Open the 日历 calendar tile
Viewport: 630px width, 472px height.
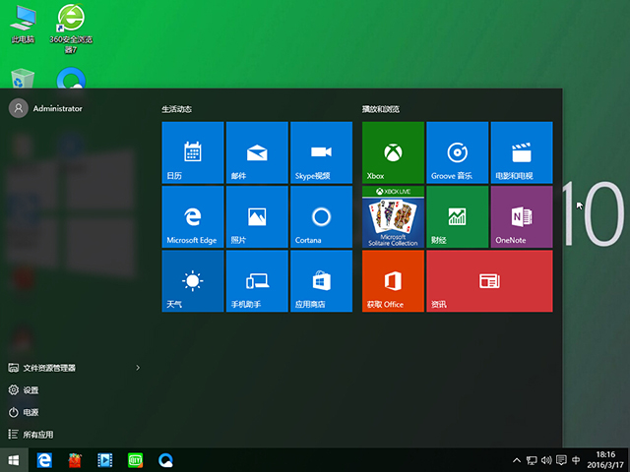click(192, 152)
